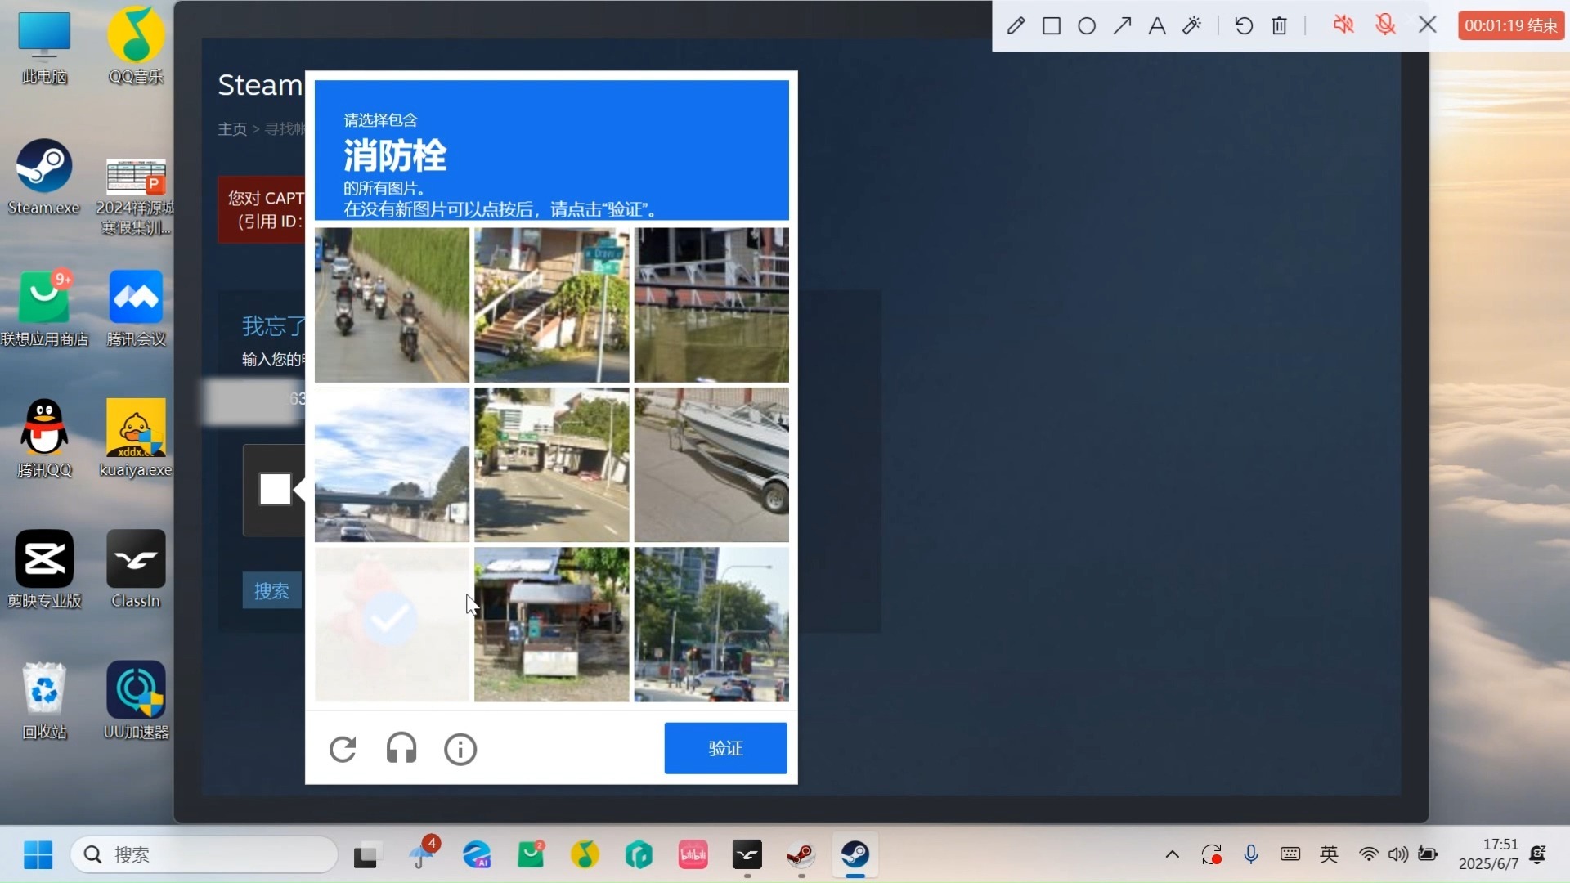The height and width of the screenshot is (883, 1570).
Task: Undo the last annotation
Action: click(x=1244, y=25)
